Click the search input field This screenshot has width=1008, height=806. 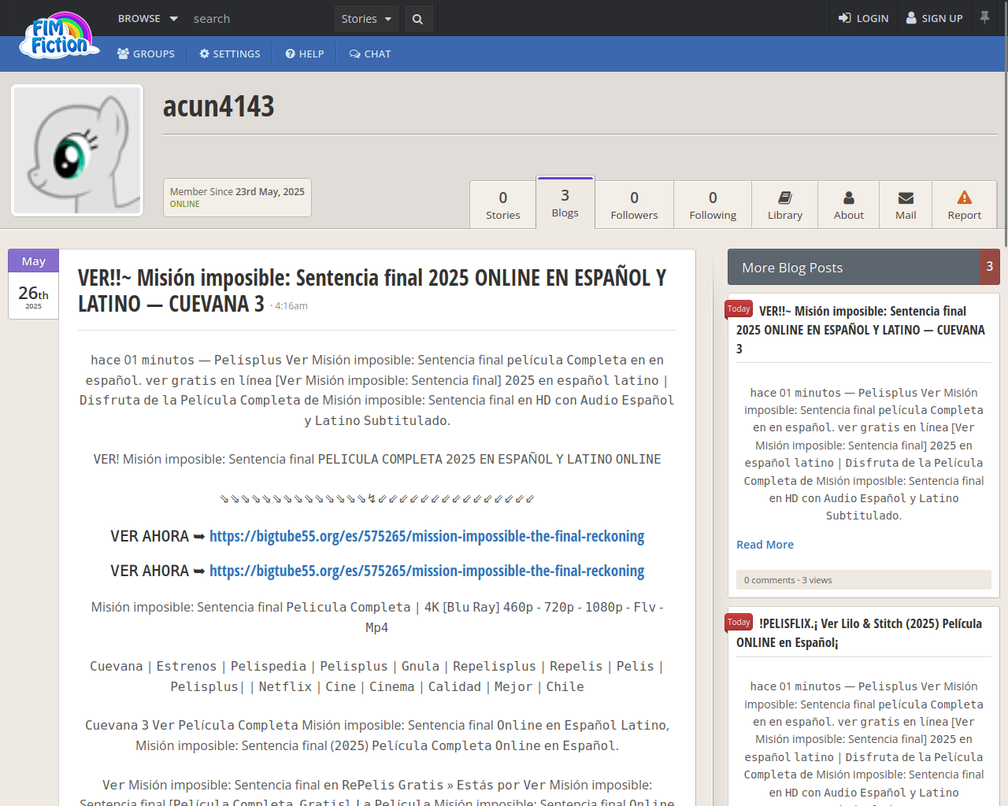coord(260,18)
